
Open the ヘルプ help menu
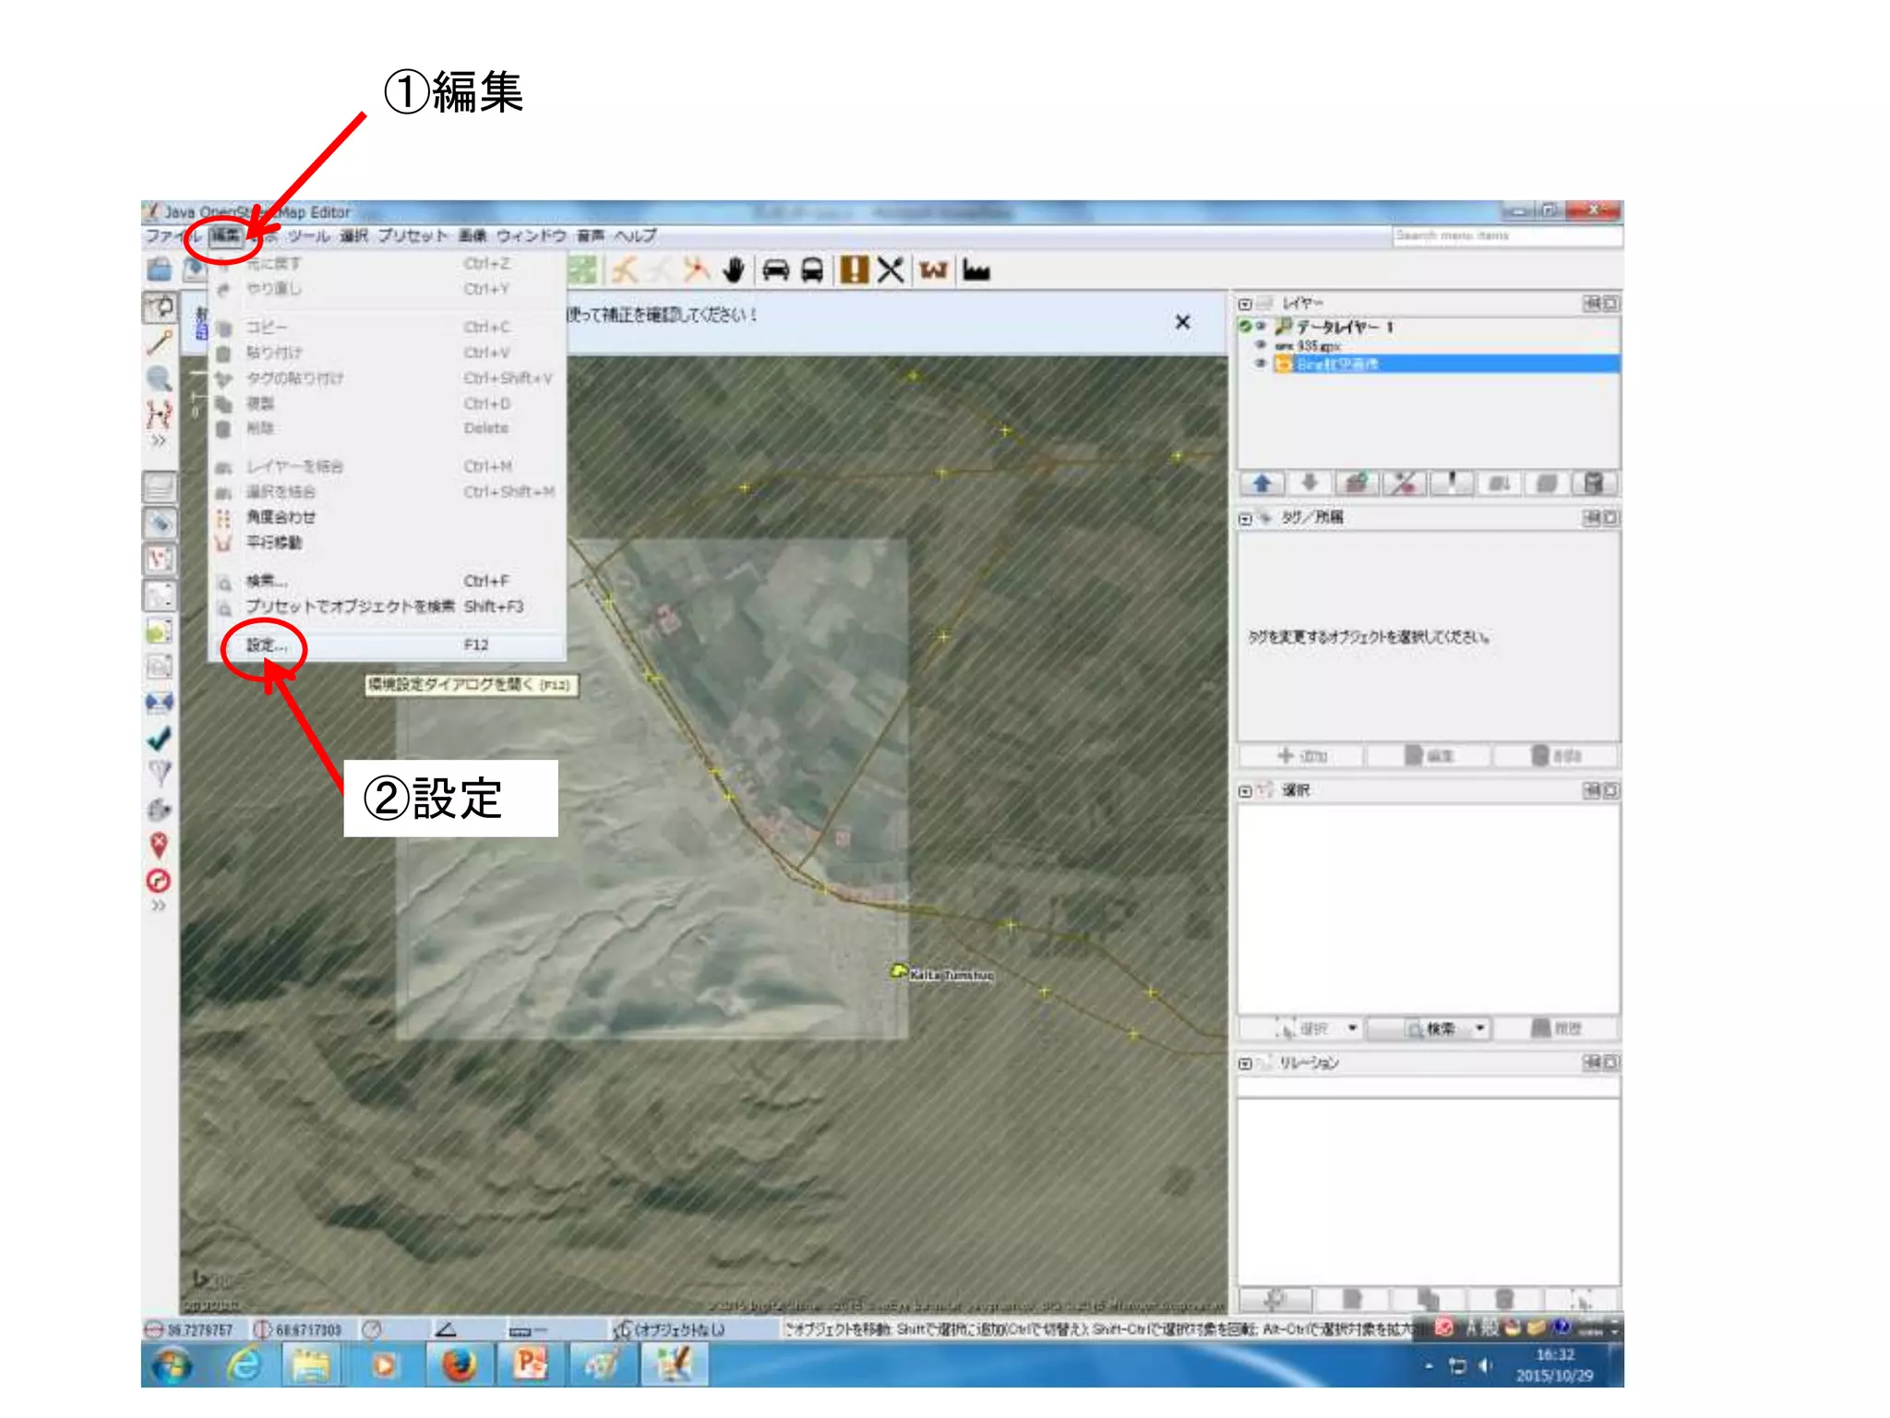pyautogui.click(x=636, y=235)
